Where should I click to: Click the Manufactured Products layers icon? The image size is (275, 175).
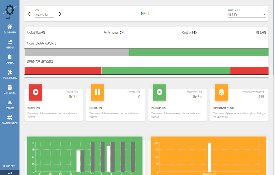pos(221,92)
